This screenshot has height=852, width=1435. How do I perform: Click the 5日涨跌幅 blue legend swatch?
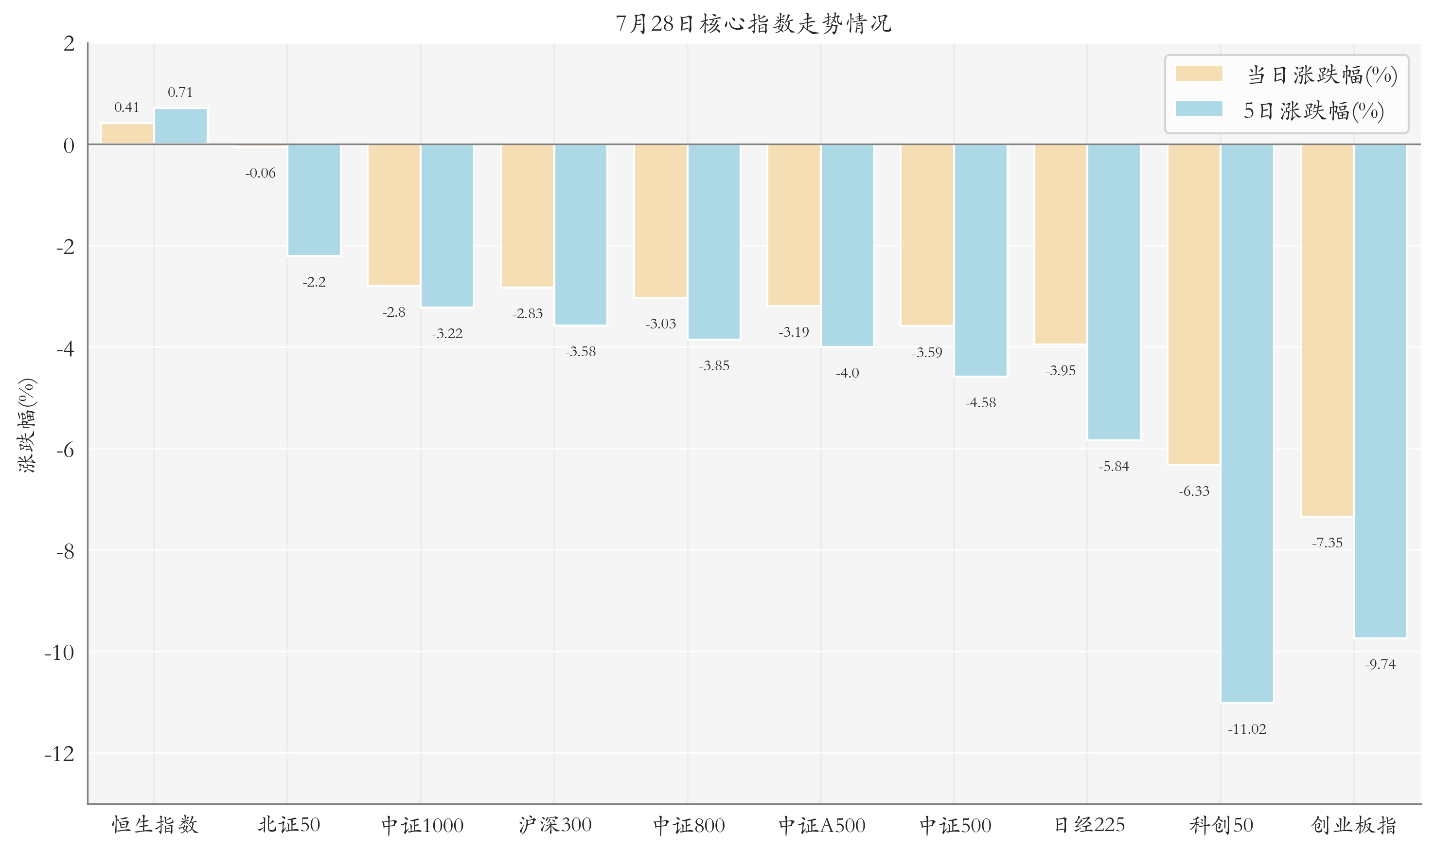[x=1199, y=109]
